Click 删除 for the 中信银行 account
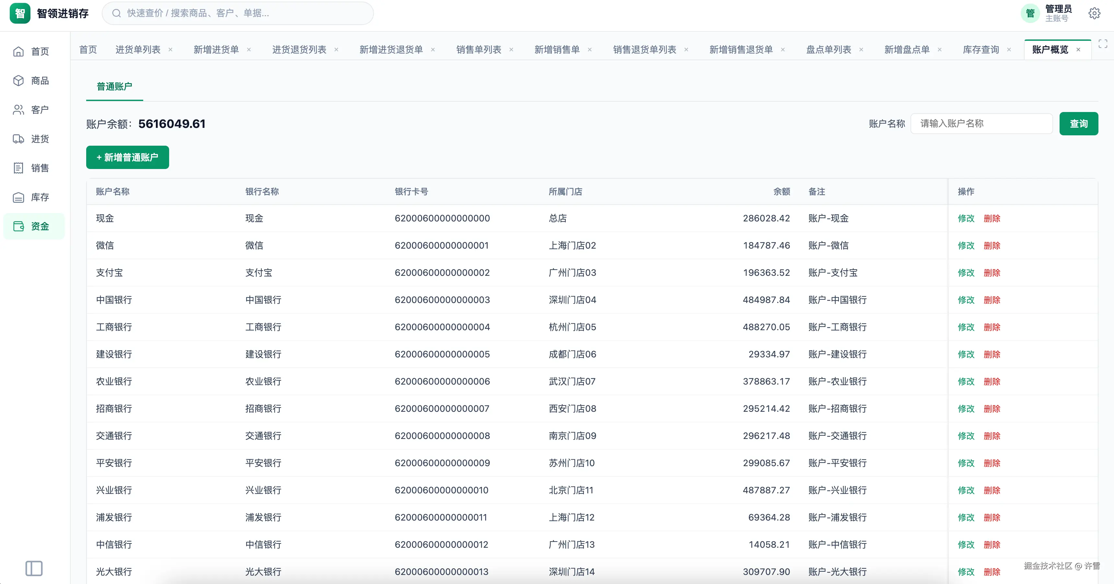 [992, 545]
